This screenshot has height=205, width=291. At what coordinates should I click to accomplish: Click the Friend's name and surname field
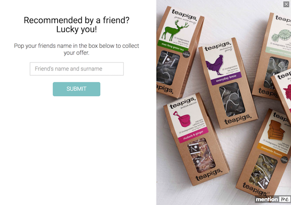tap(77, 69)
